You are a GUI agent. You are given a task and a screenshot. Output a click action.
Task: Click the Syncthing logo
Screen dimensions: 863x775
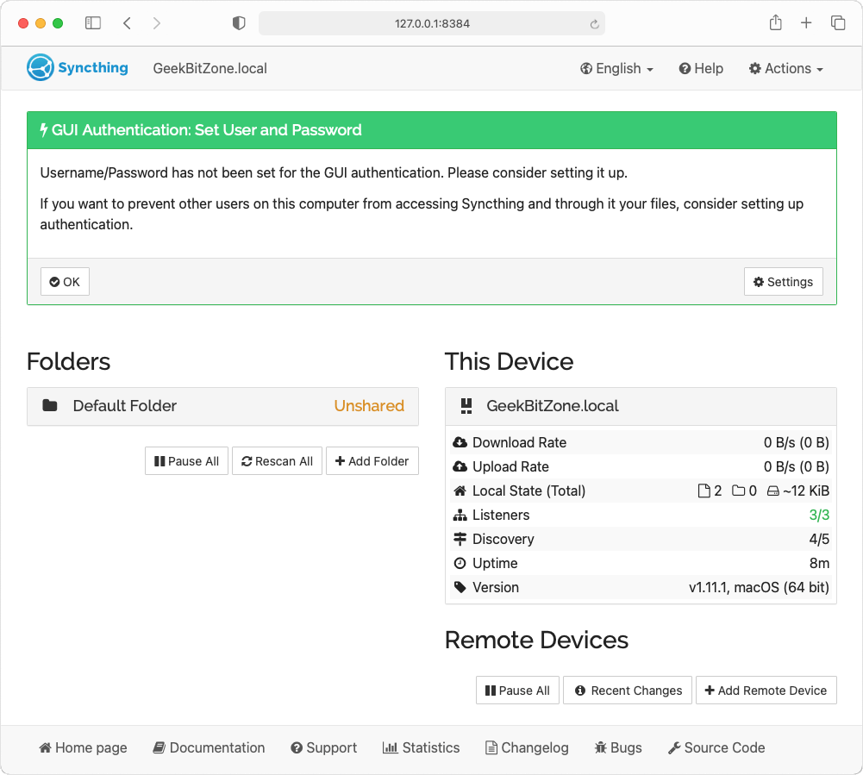pyautogui.click(x=78, y=68)
